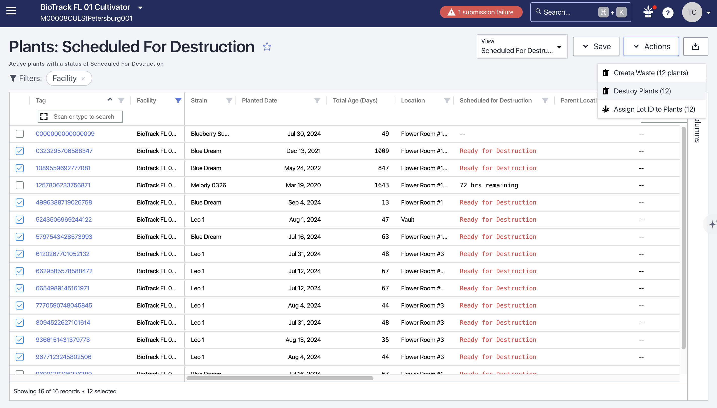Click the TC user avatar
Image resolution: width=717 pixels, height=408 pixels.
click(x=692, y=12)
